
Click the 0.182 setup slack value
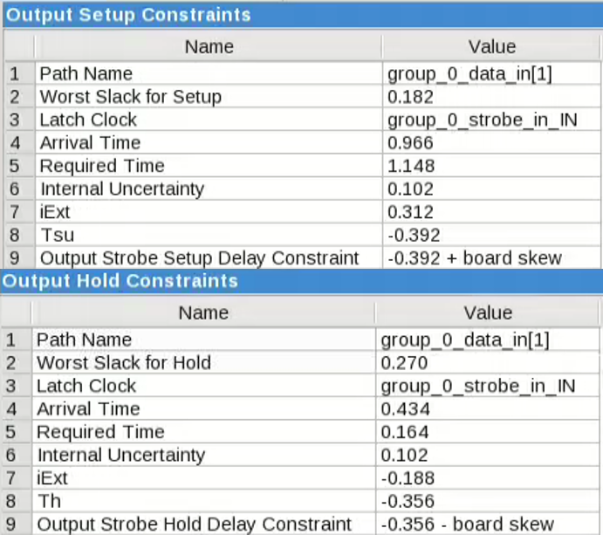tap(408, 97)
